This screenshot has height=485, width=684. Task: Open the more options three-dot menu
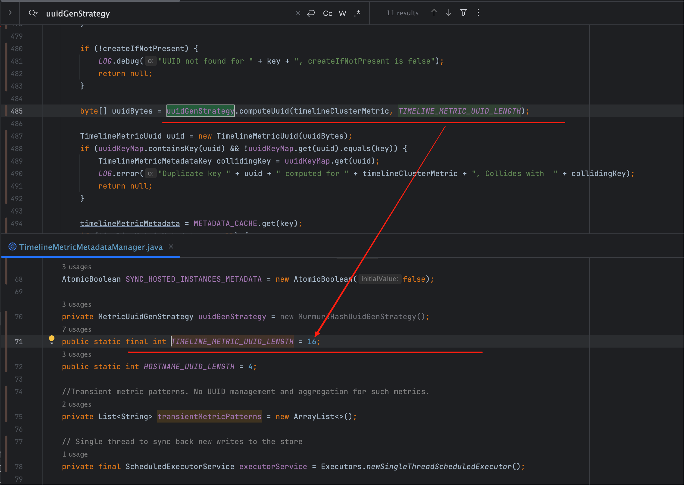coord(478,13)
